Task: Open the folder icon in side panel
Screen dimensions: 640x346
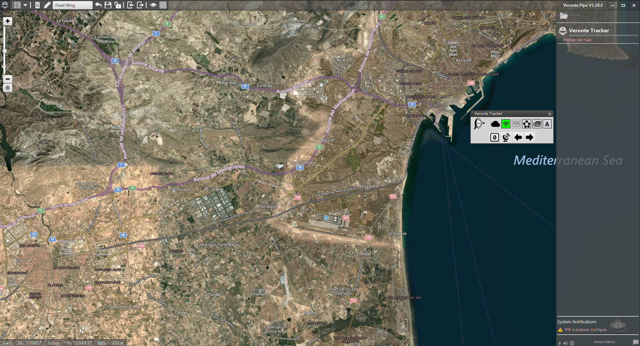Action: click(x=564, y=15)
